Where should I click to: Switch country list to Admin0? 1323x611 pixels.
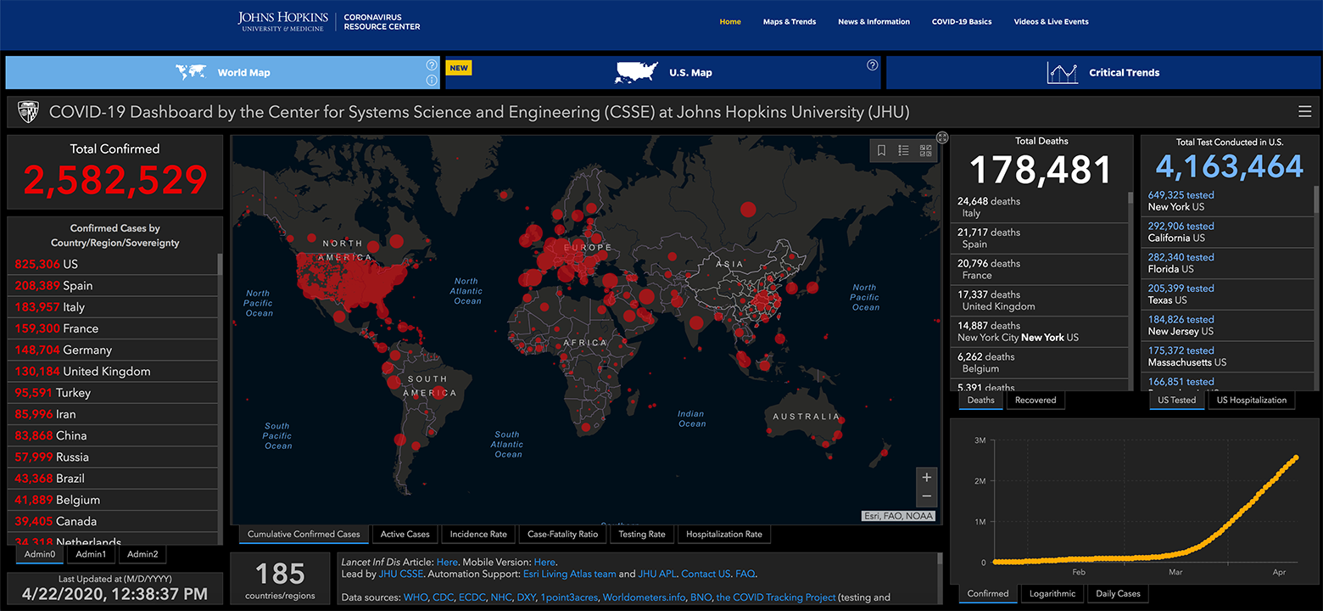[x=40, y=554]
